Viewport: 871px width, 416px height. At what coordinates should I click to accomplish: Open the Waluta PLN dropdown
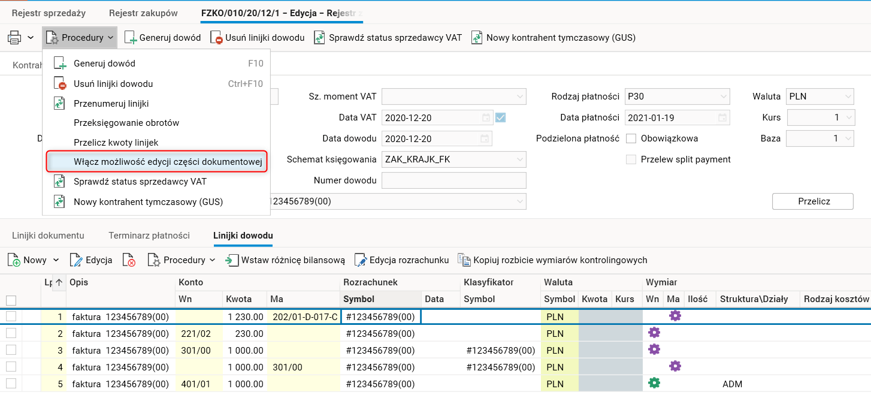(848, 97)
